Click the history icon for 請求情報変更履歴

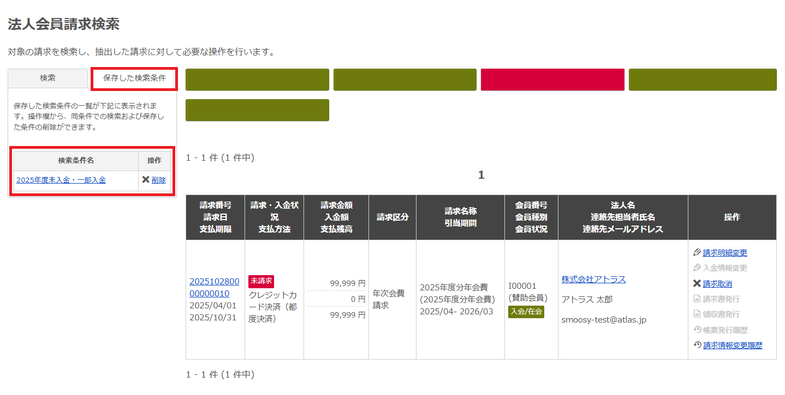(x=697, y=345)
